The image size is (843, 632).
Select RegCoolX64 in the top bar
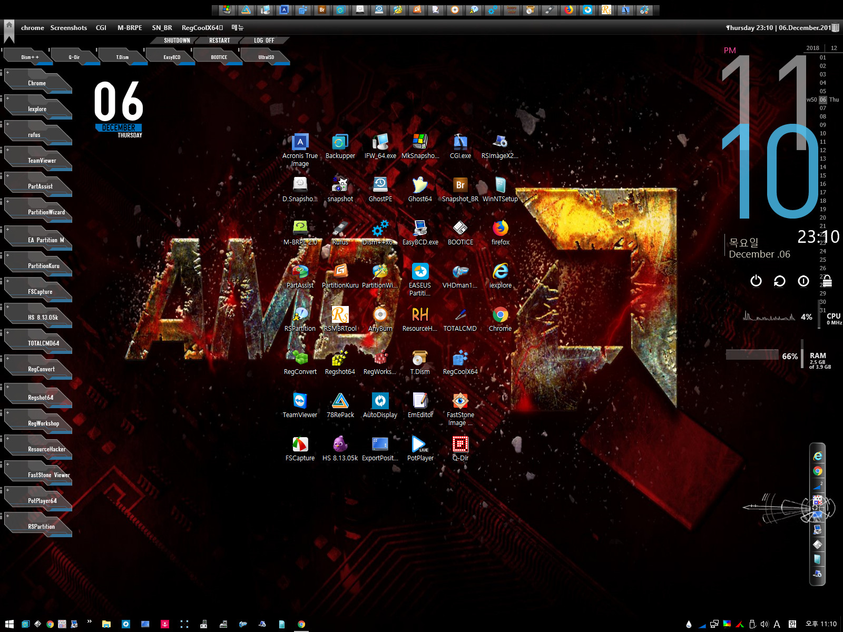coord(202,27)
